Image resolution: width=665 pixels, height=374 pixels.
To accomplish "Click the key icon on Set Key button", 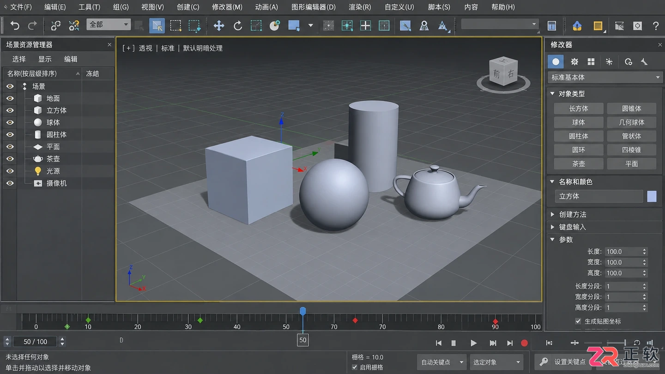I will (544, 362).
